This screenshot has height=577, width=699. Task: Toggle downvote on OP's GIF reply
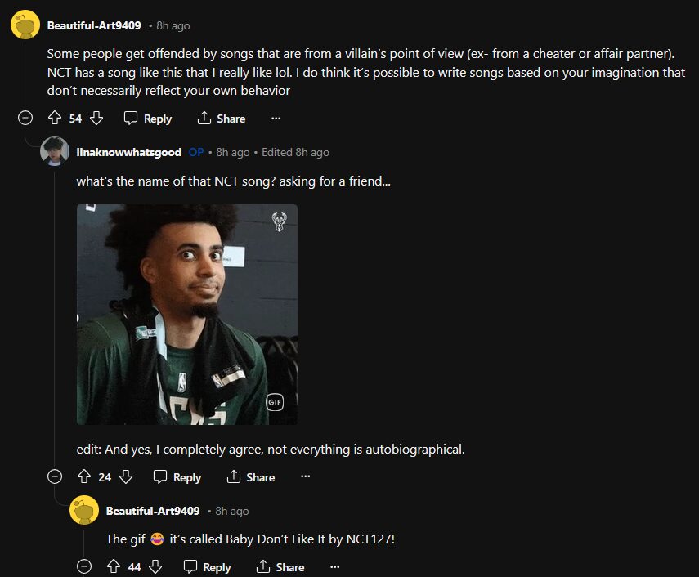pyautogui.click(x=124, y=477)
